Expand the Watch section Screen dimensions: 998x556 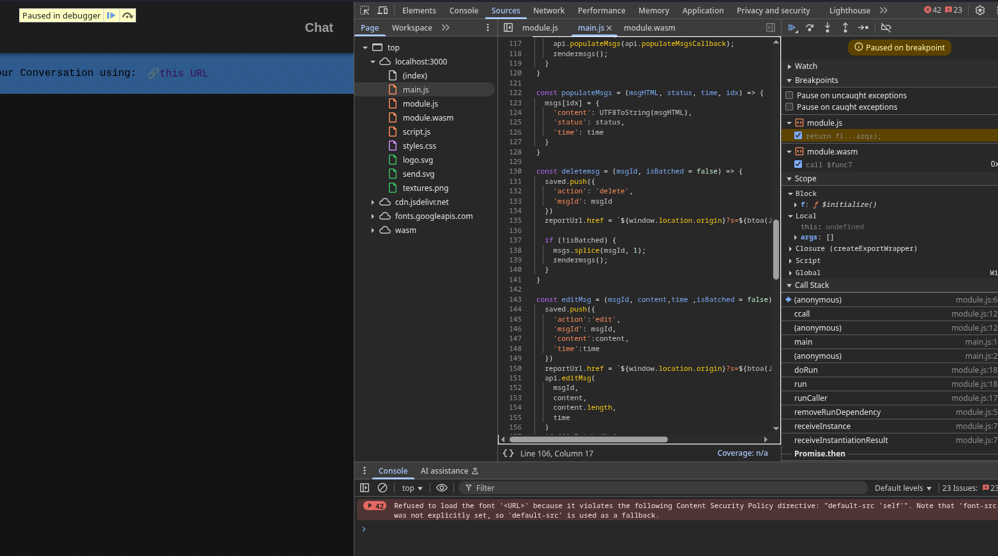(789, 66)
